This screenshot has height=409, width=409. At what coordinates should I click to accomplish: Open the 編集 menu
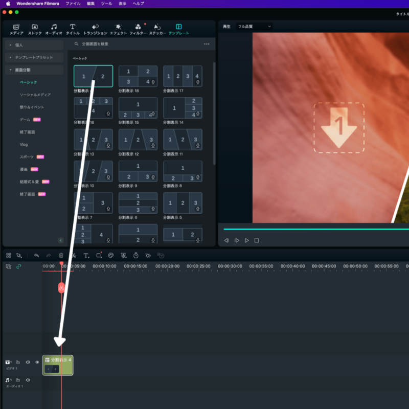[x=91, y=4]
